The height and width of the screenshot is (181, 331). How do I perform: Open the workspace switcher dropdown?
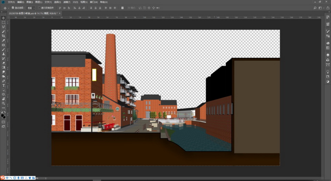coord(321,8)
